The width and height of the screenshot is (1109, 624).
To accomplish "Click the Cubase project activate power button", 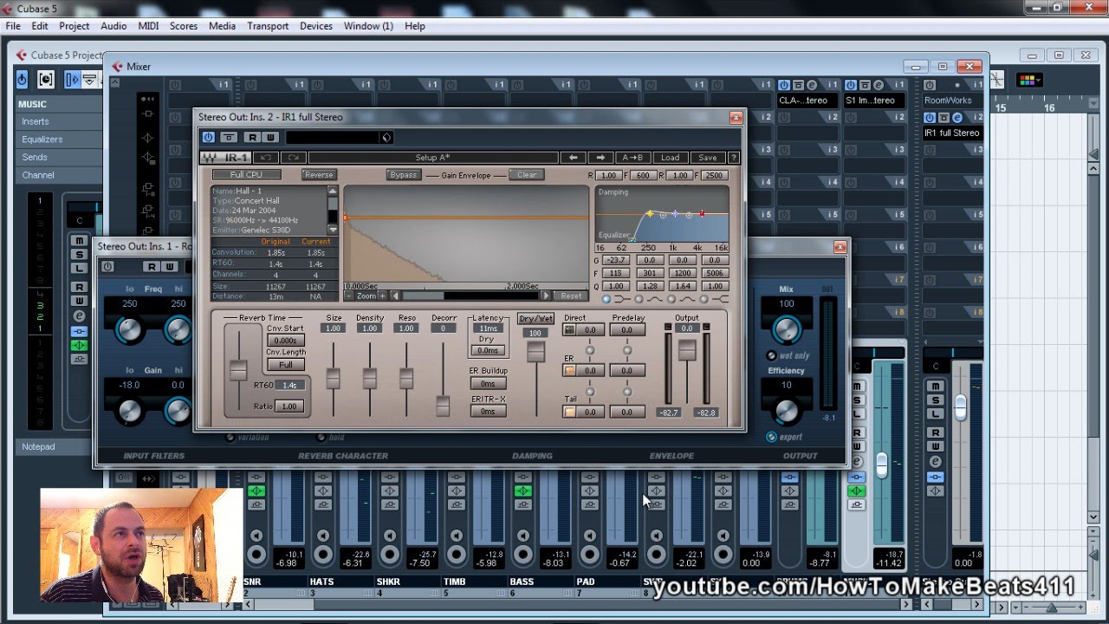I will tap(22, 80).
